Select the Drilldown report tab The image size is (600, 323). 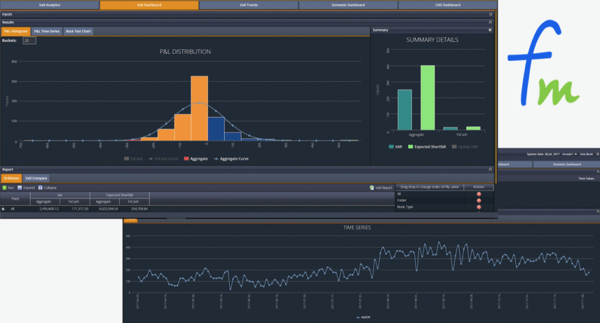(11, 178)
